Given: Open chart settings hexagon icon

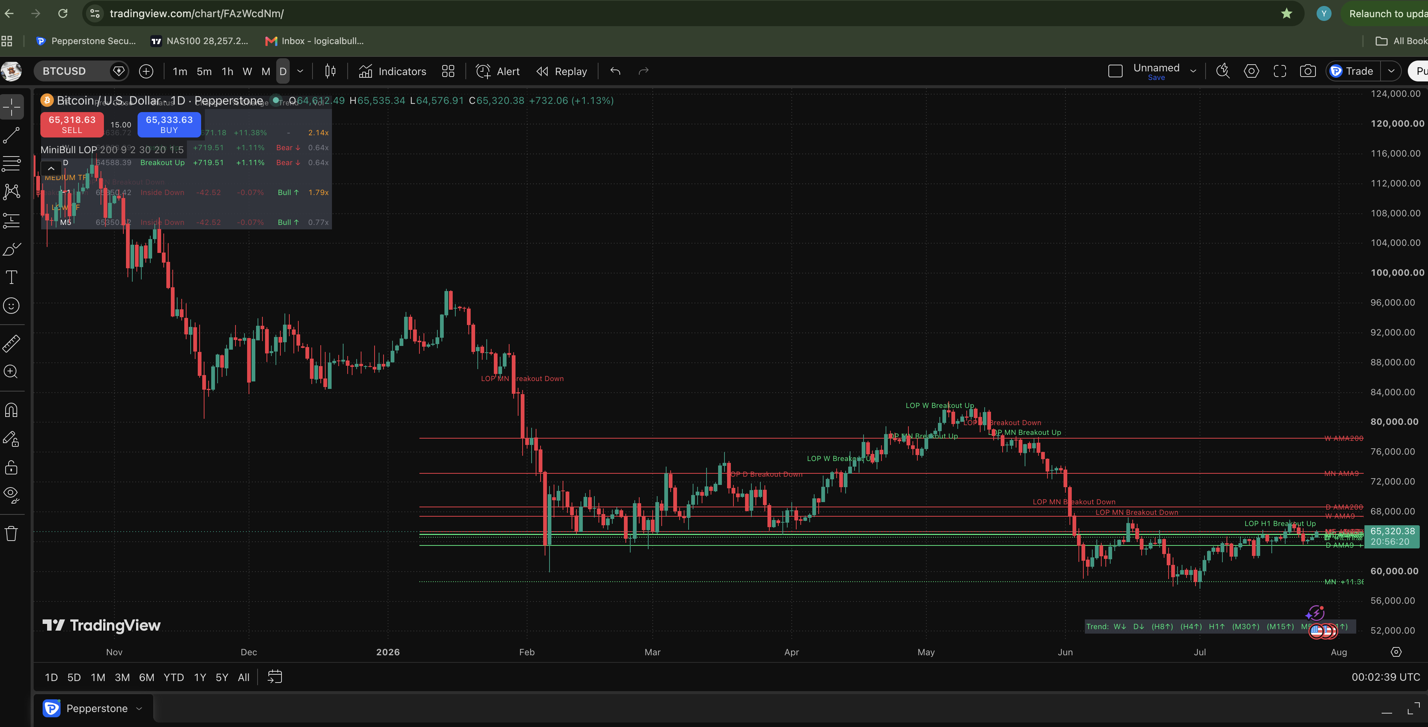Looking at the screenshot, I should (x=1251, y=71).
